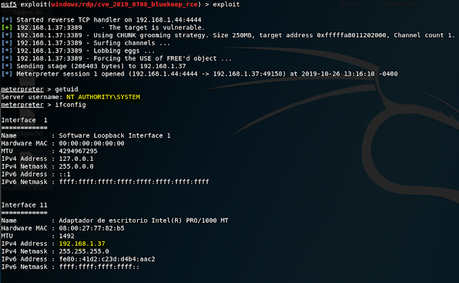Image resolution: width=459 pixels, height=283 pixels.
Task: Select target address 0xfffffa8011202000
Action: 351,35
